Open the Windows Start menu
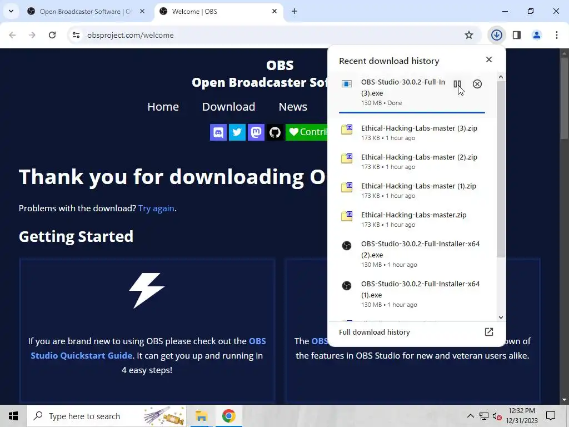The image size is (569, 427). click(x=13, y=416)
